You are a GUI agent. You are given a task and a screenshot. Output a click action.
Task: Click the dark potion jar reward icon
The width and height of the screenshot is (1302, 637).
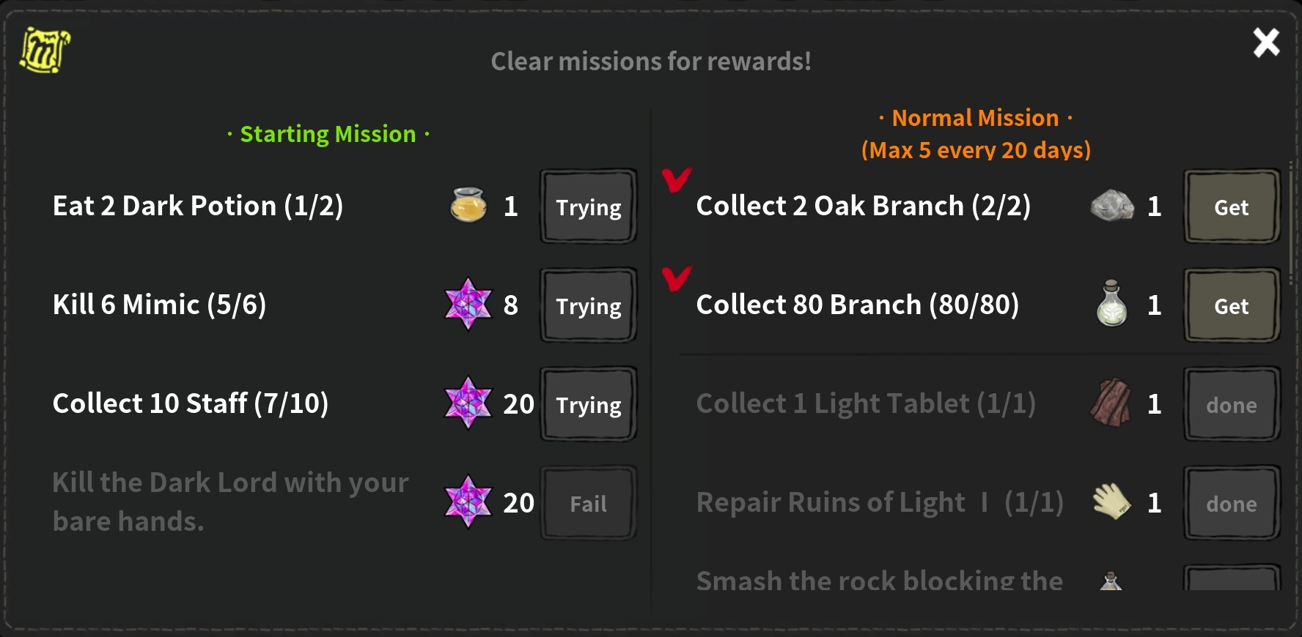[468, 206]
